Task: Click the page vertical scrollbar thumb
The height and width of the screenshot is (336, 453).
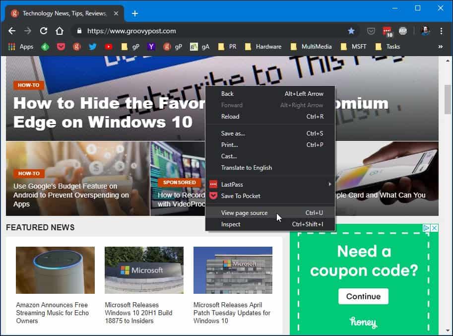Action: 448,100
